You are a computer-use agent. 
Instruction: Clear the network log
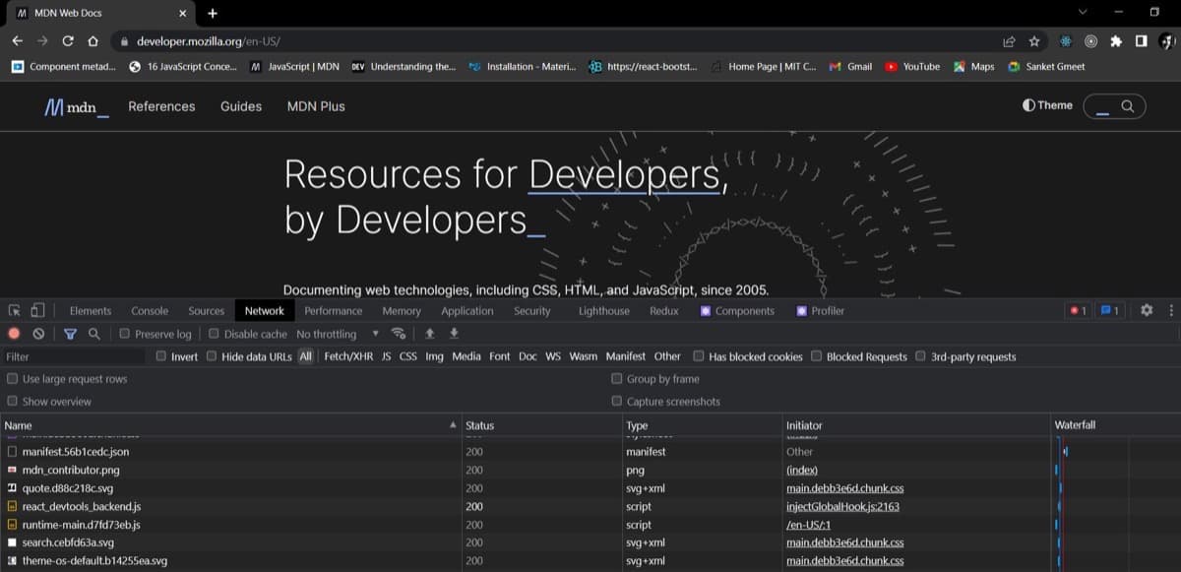tap(38, 334)
